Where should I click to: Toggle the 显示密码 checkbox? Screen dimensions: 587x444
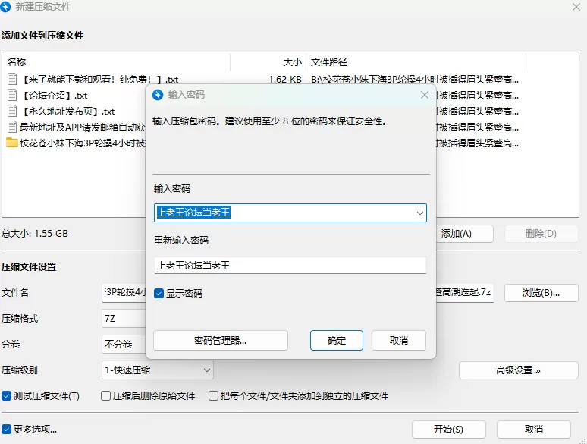[x=159, y=294]
